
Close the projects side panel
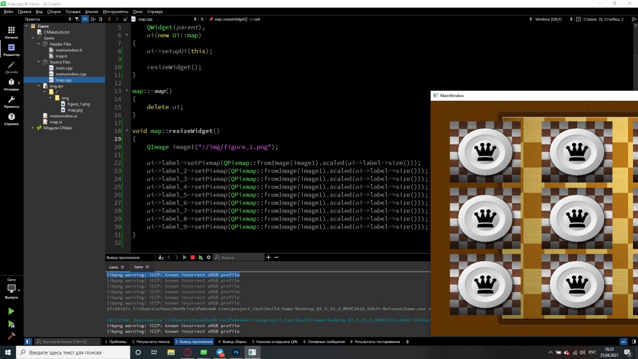101,19
